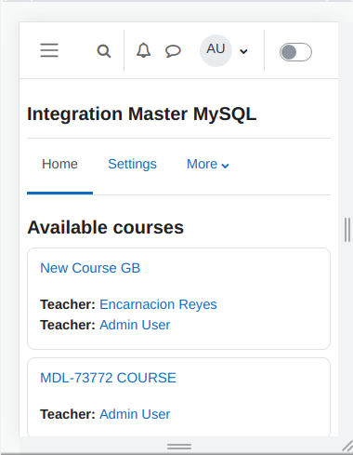The height and width of the screenshot is (455, 353).
Task: Click the search magnifier icon
Action: (104, 51)
